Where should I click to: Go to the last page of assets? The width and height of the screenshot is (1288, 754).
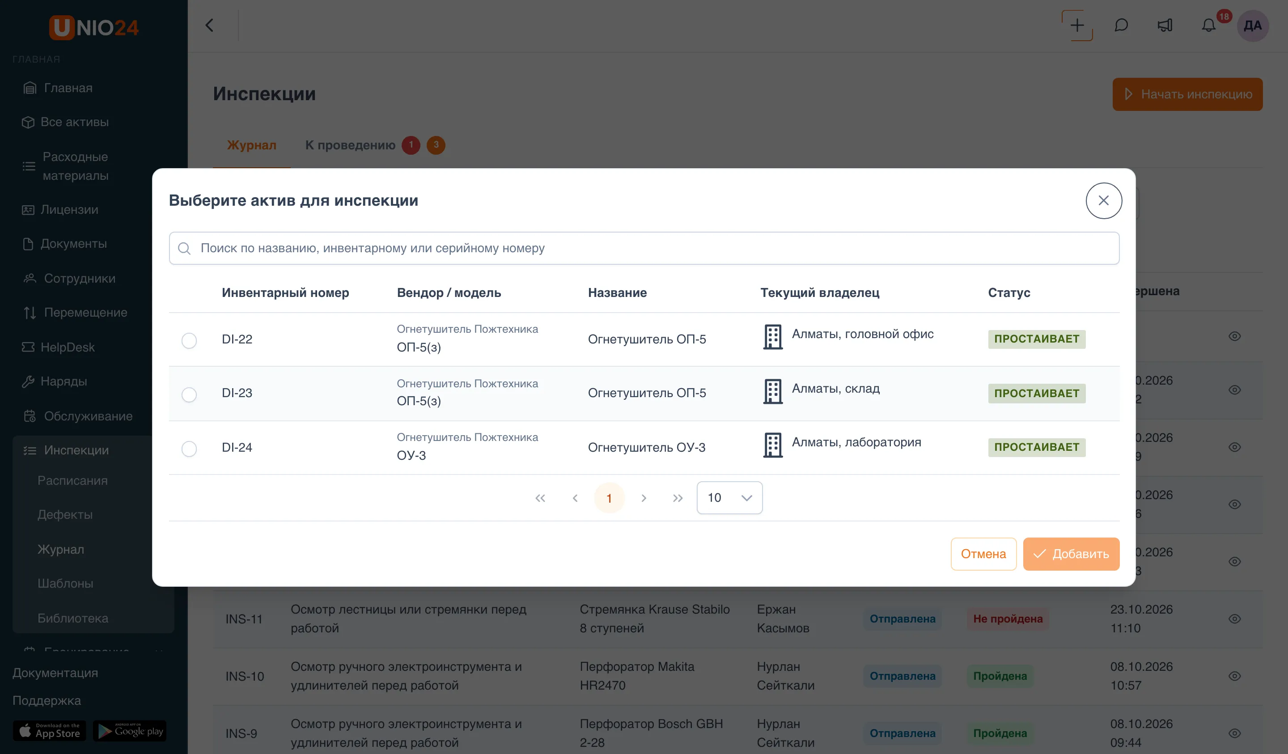[x=678, y=498]
